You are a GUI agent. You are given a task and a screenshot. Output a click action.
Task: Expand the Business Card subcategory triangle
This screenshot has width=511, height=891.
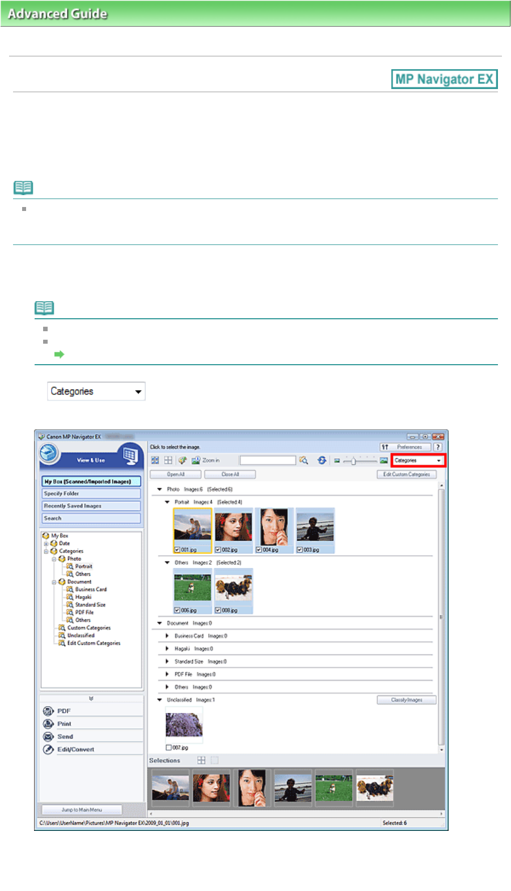(x=167, y=636)
